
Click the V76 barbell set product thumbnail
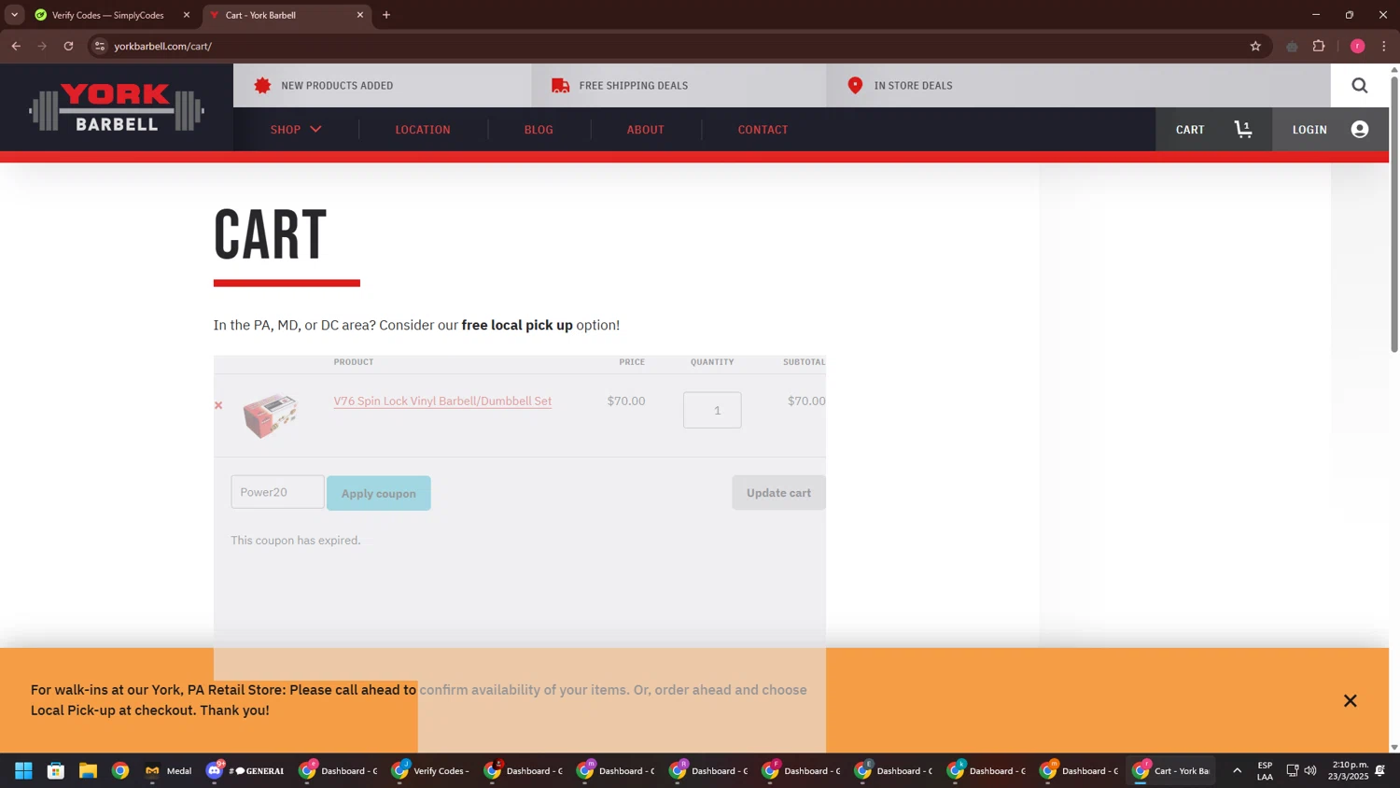click(270, 415)
